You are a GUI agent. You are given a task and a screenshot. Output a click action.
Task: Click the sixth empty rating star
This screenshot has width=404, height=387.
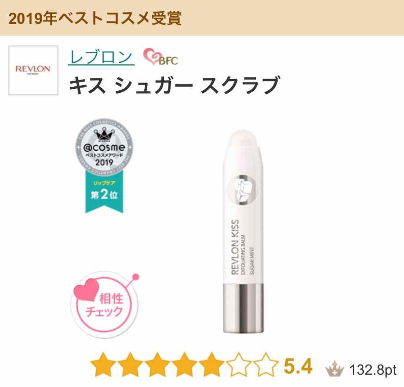tap(238, 365)
